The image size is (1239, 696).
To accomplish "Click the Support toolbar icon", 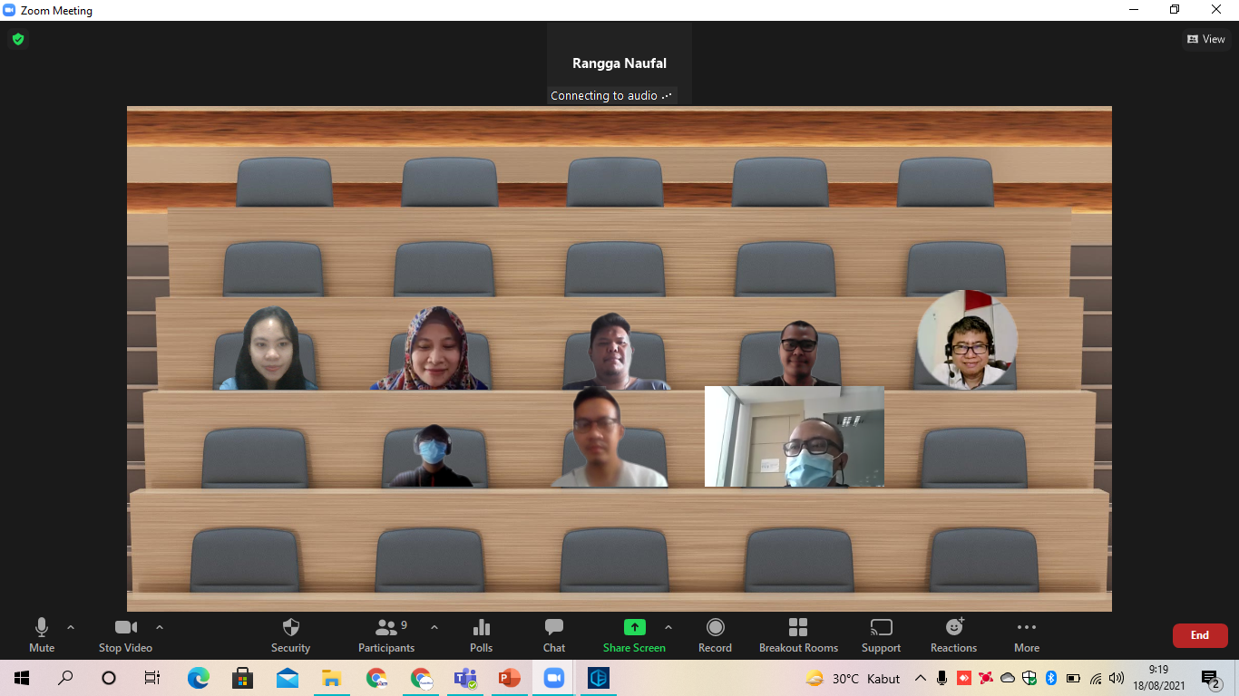I will (x=881, y=634).
